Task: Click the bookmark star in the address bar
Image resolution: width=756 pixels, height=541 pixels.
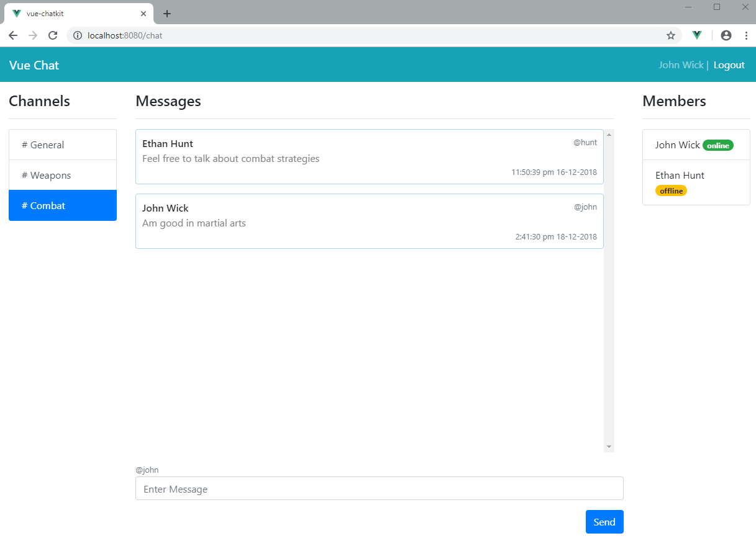Action: 671,35
